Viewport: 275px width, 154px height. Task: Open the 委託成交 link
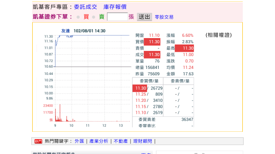click(86, 7)
